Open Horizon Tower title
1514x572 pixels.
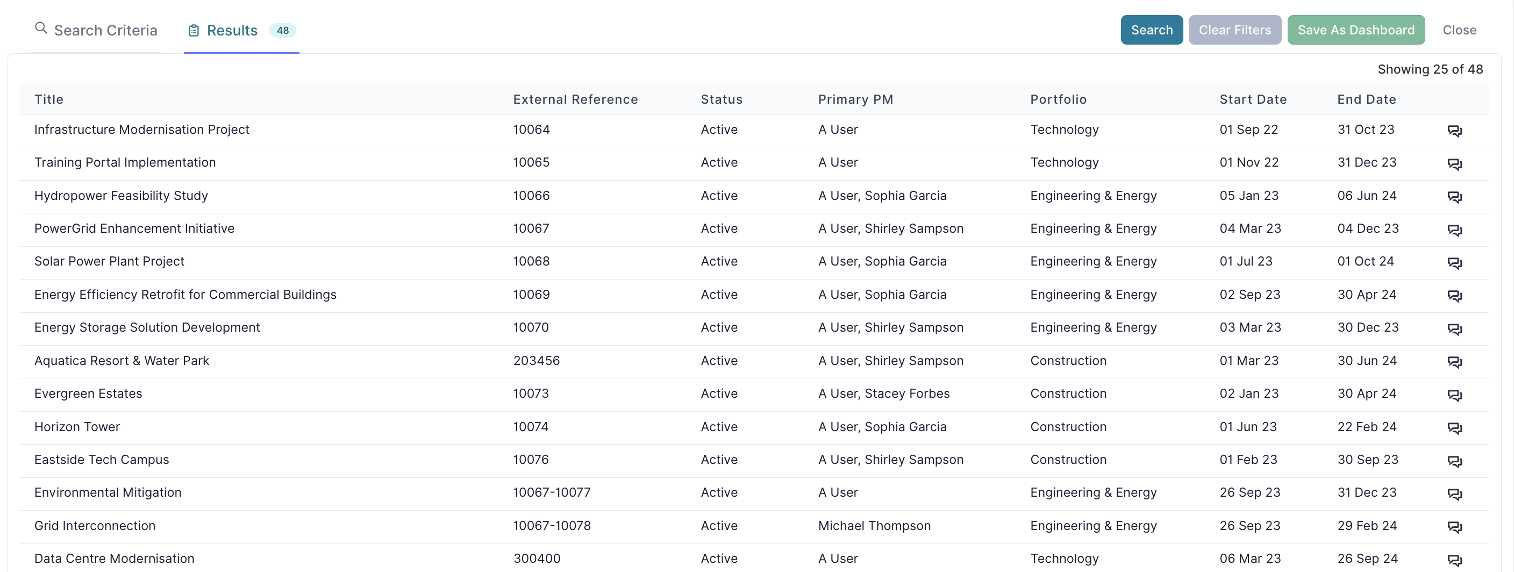coord(77,427)
